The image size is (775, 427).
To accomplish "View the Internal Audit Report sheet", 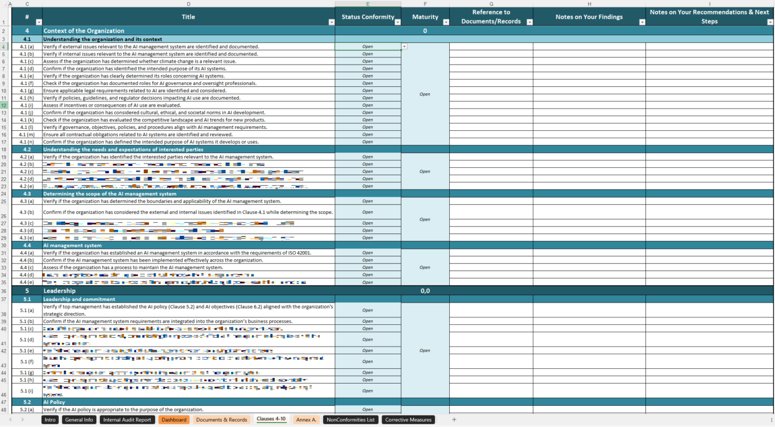I will click(127, 419).
